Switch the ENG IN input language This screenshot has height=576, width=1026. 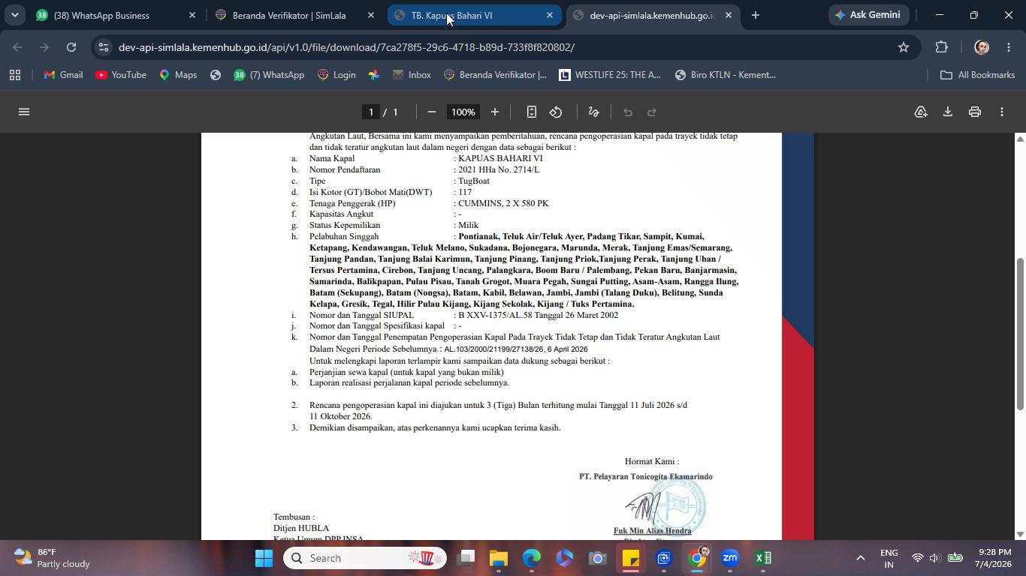(x=889, y=558)
